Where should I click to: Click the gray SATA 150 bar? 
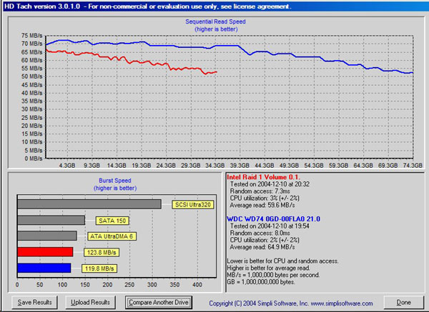[x=51, y=220]
